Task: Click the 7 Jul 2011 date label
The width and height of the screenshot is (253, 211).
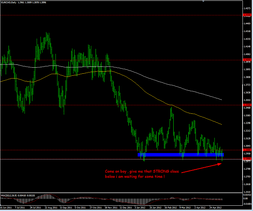Action: pyautogui.click(x=20, y=208)
